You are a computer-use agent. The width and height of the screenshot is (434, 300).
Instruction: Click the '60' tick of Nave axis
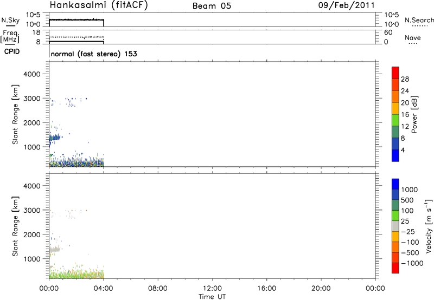[x=388, y=32]
